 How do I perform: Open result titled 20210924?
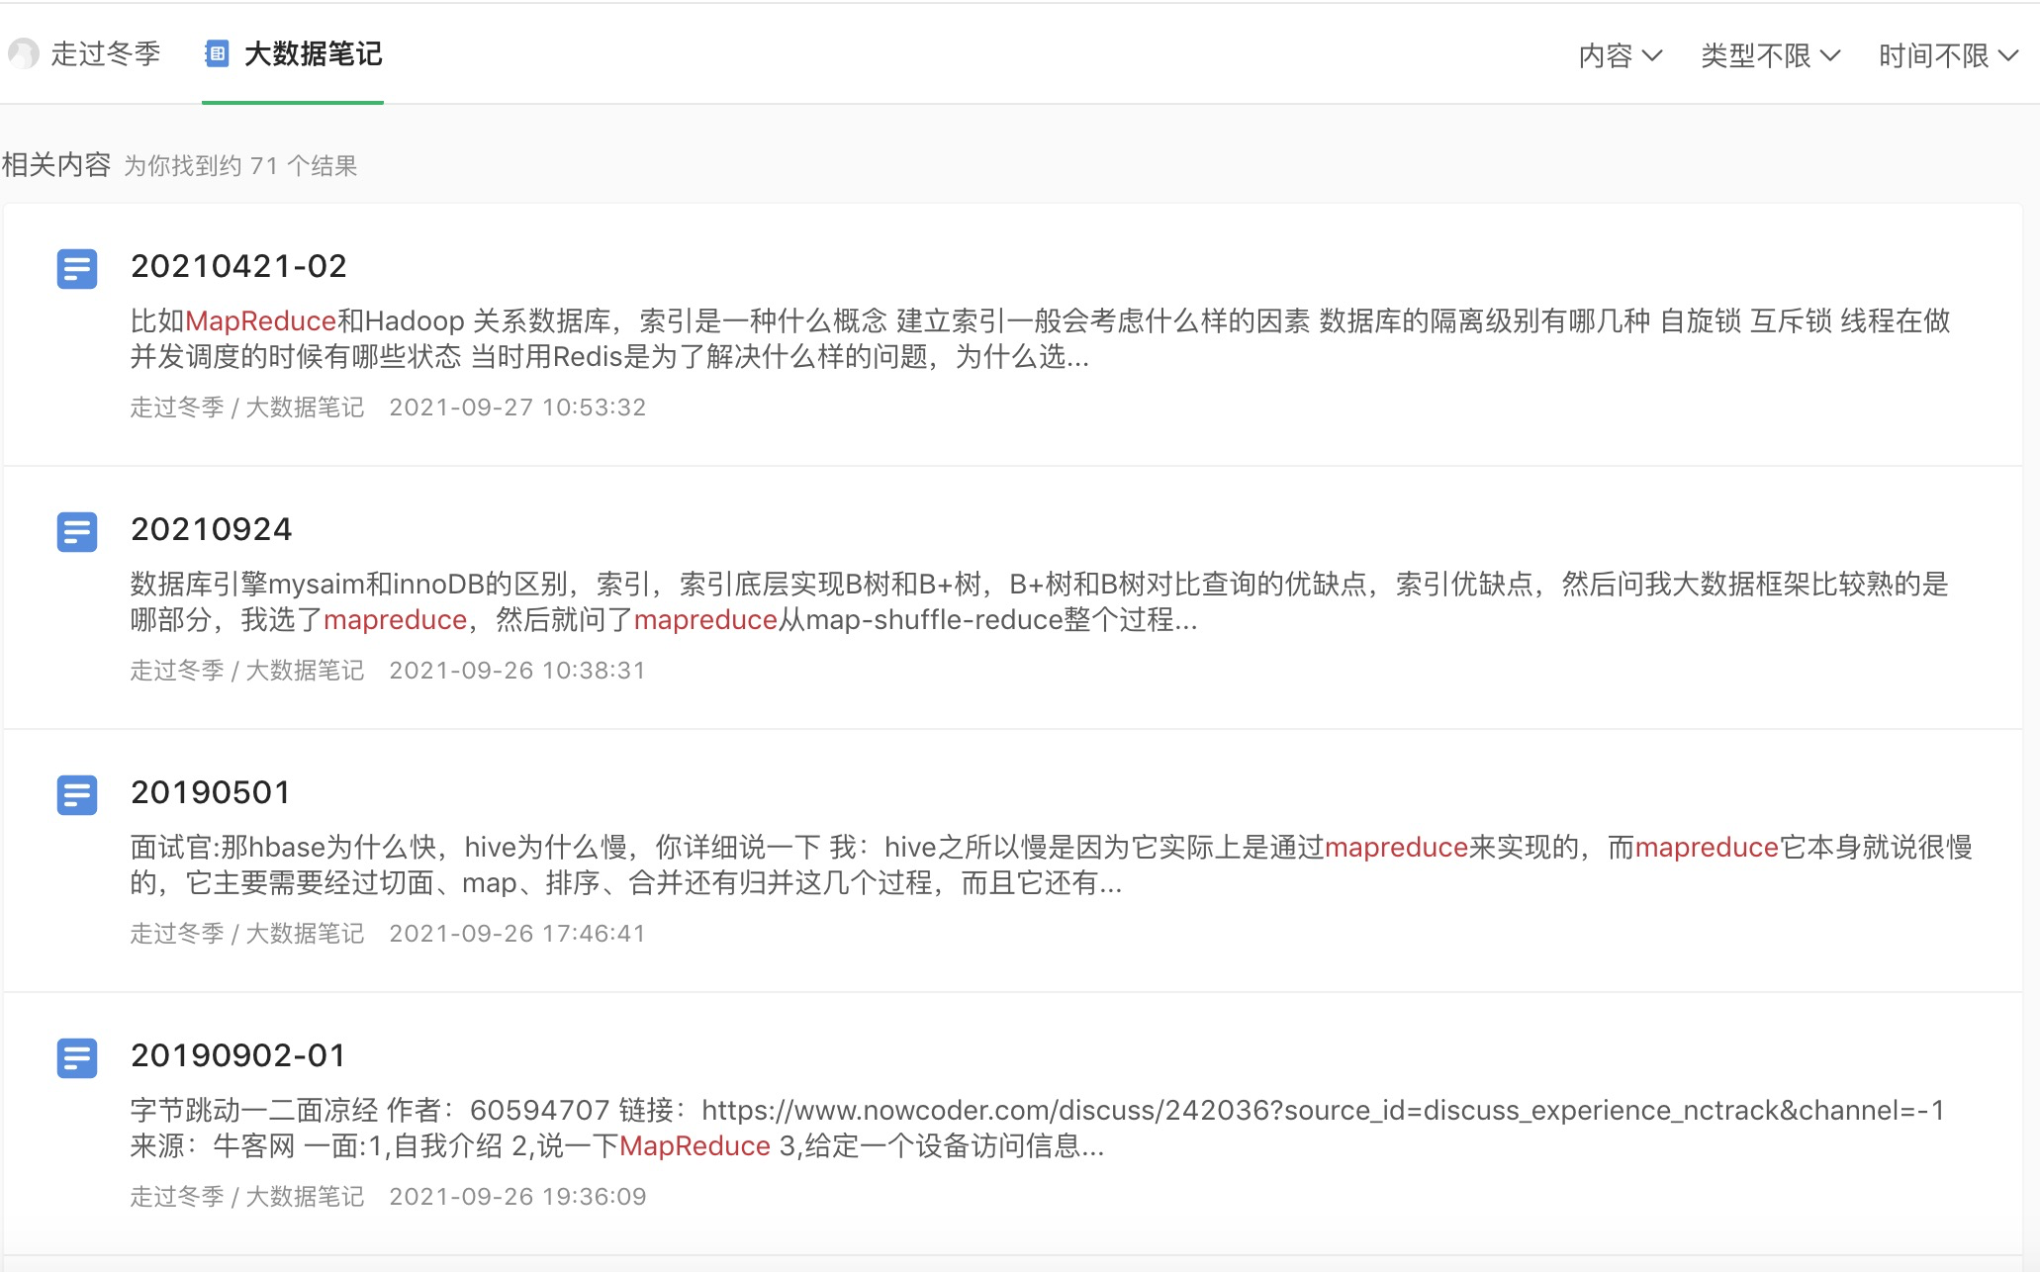pos(212,529)
